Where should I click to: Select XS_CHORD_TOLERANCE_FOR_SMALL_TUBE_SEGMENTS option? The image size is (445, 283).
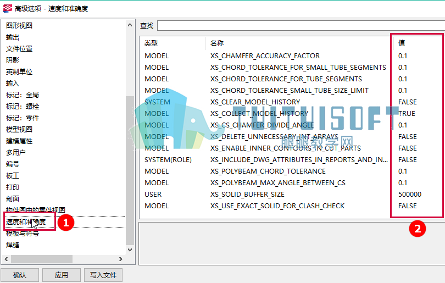coord(298,68)
